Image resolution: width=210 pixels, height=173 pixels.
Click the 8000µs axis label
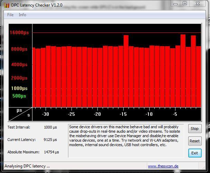pos(19,49)
